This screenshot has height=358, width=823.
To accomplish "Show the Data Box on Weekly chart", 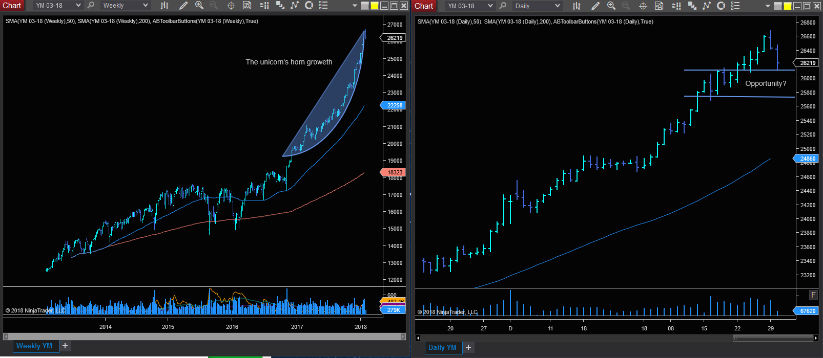I will (247, 6).
